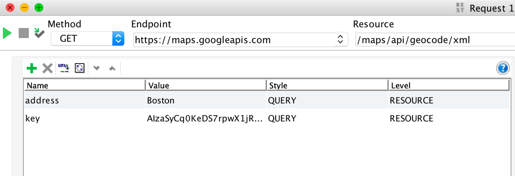This screenshot has height=176, width=515.
Task: Click the parameter refresh/update icon
Action: 80,68
